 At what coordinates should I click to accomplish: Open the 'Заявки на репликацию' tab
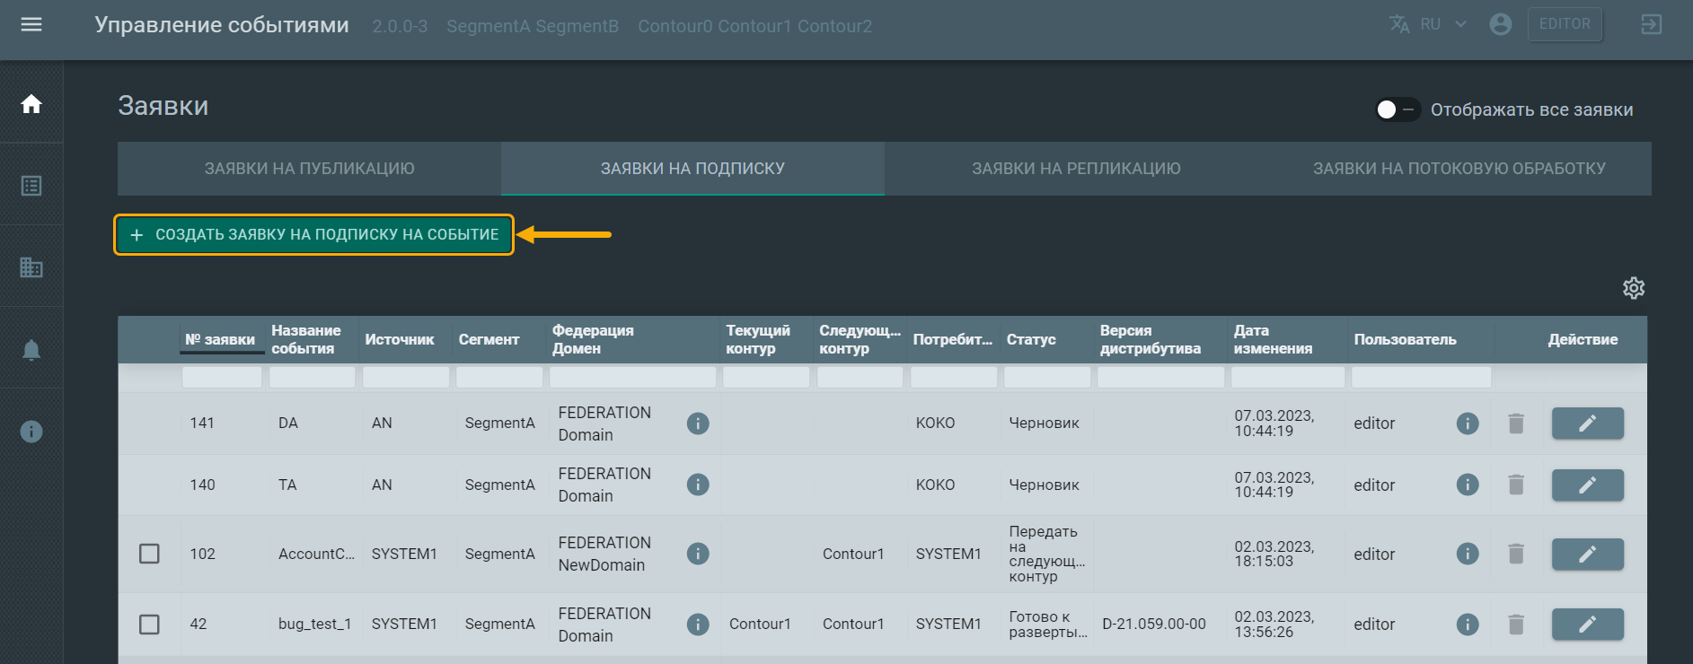pos(1076,169)
